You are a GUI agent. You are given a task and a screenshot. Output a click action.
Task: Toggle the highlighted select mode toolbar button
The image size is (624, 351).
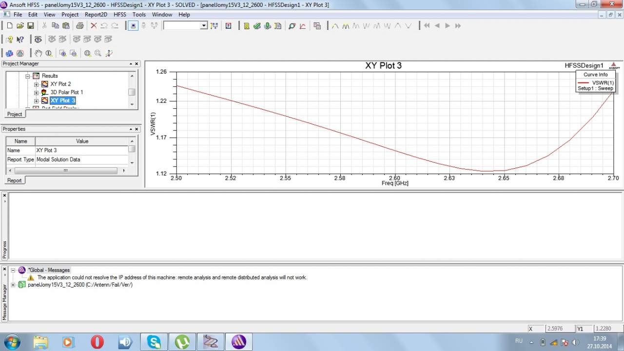(133, 26)
